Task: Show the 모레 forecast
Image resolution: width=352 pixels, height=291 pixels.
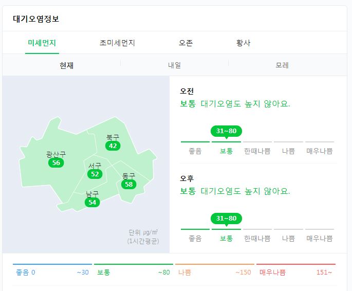Action: pyautogui.click(x=282, y=65)
